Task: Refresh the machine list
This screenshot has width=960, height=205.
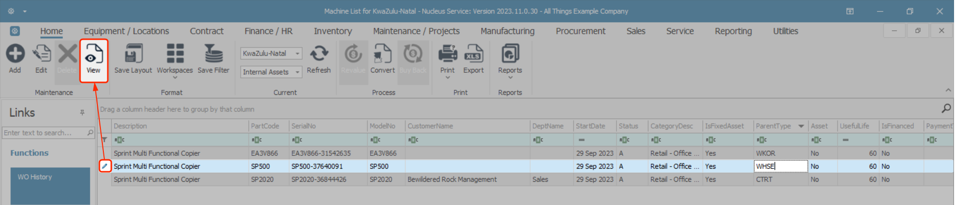Action: 319,54
